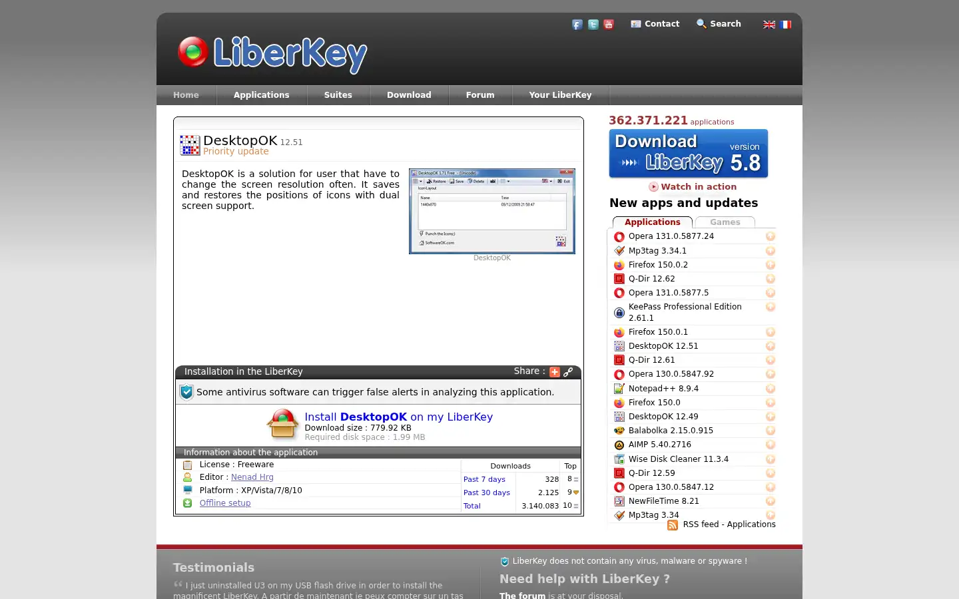Image resolution: width=959 pixels, height=599 pixels.
Task: Click the Q-Dir 12.62 install arrow icon
Action: tap(771, 279)
